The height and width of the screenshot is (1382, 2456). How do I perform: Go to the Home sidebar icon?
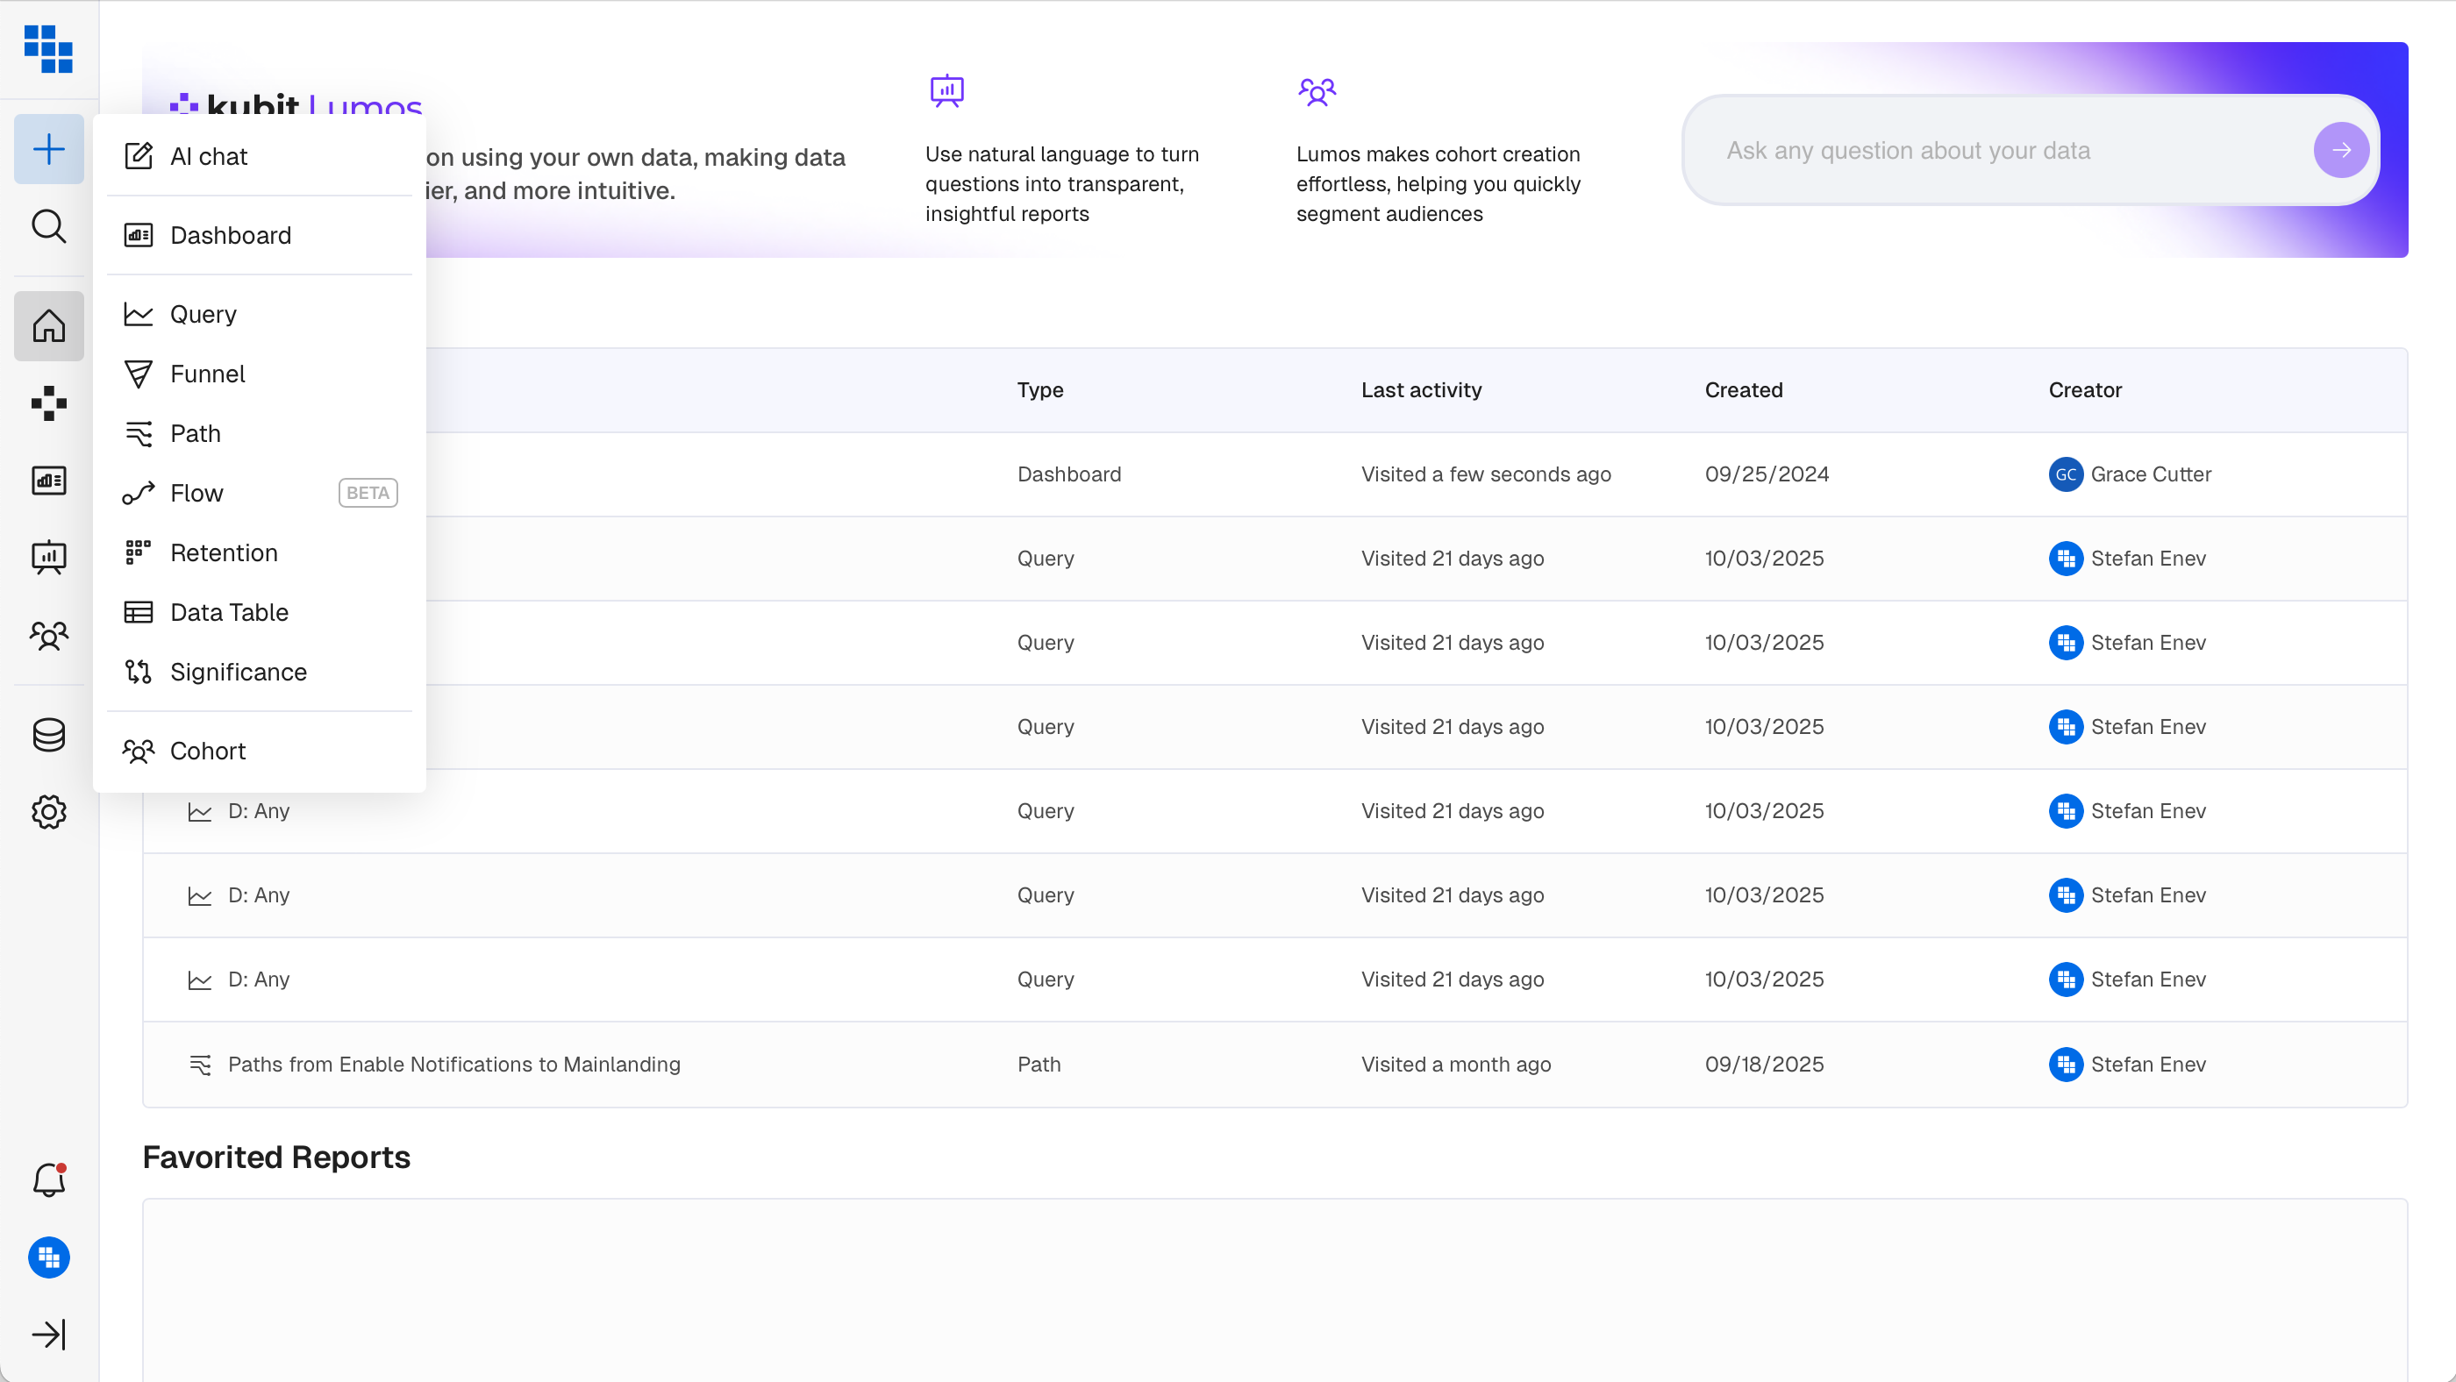coord(48,326)
